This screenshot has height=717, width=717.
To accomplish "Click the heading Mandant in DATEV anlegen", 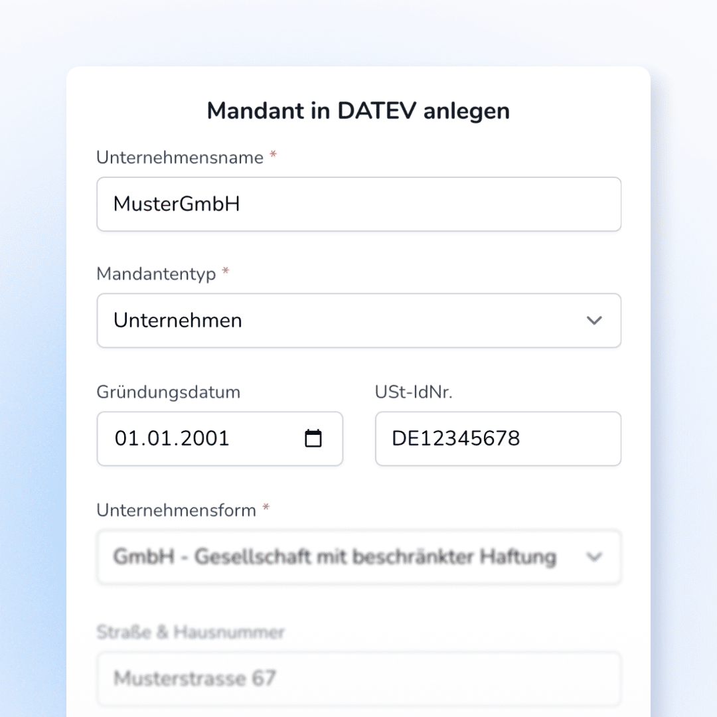I will pyautogui.click(x=358, y=111).
